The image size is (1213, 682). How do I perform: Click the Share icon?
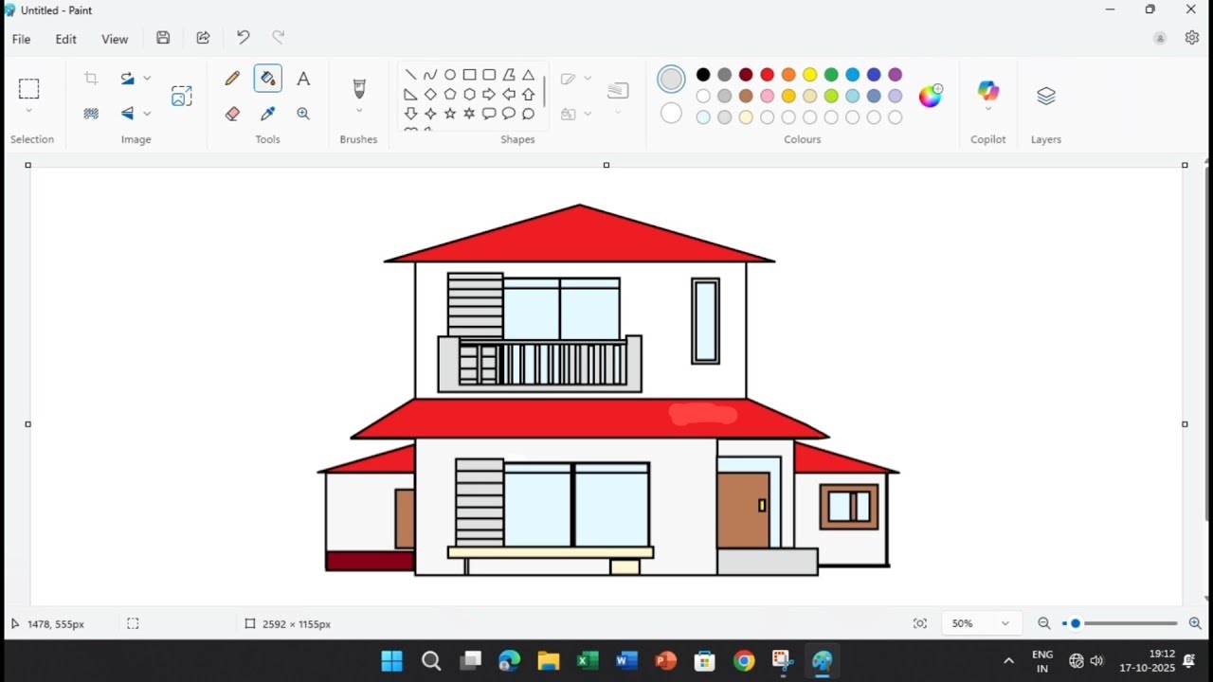click(203, 38)
